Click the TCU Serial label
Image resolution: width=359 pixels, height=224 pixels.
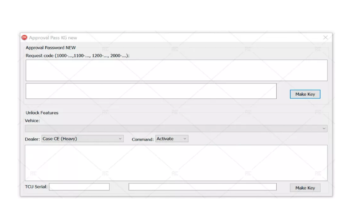[x=36, y=187]
